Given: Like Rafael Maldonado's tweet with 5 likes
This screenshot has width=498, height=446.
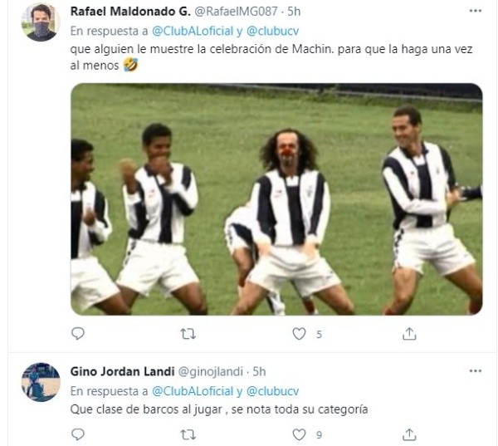Looking at the screenshot, I should (x=299, y=334).
